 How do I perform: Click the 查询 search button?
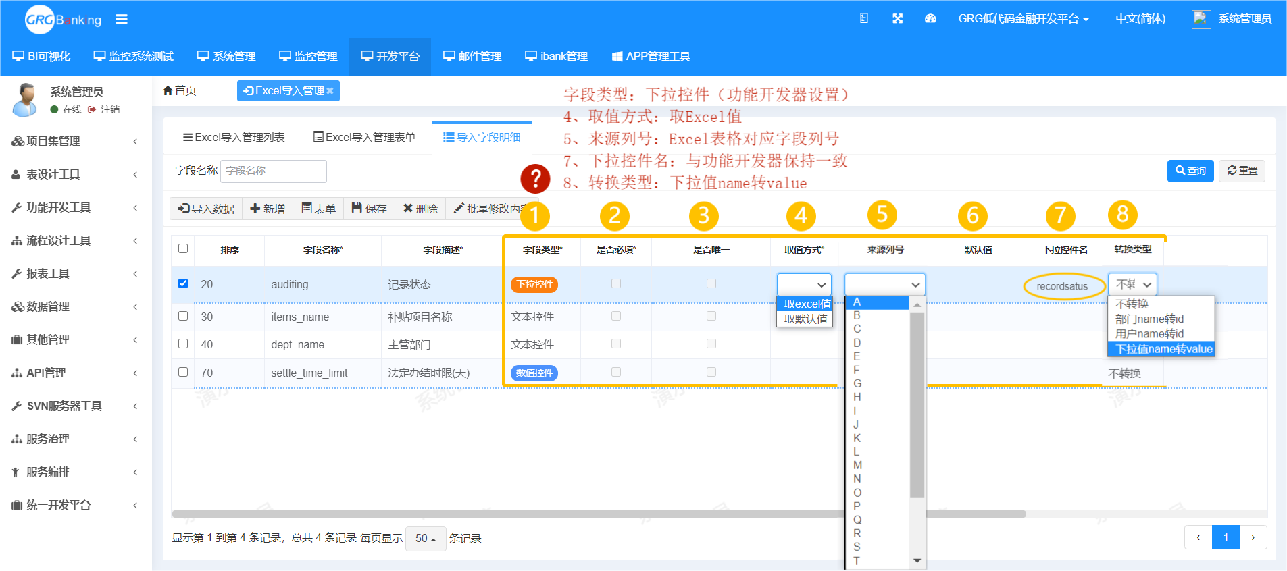[1190, 171]
